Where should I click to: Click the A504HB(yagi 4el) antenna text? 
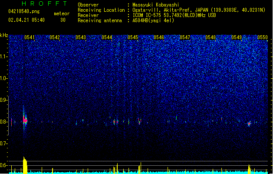pos(153,20)
